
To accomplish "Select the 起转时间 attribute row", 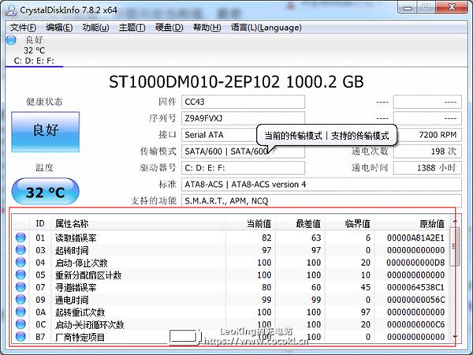I will (230, 250).
